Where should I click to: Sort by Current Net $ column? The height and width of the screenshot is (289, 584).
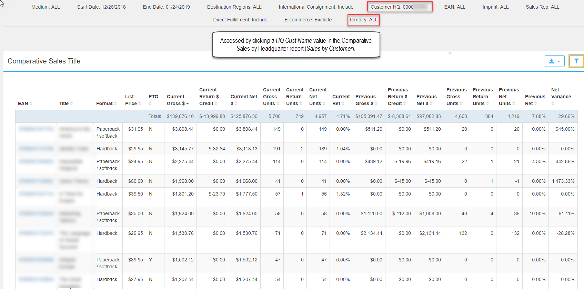244,100
